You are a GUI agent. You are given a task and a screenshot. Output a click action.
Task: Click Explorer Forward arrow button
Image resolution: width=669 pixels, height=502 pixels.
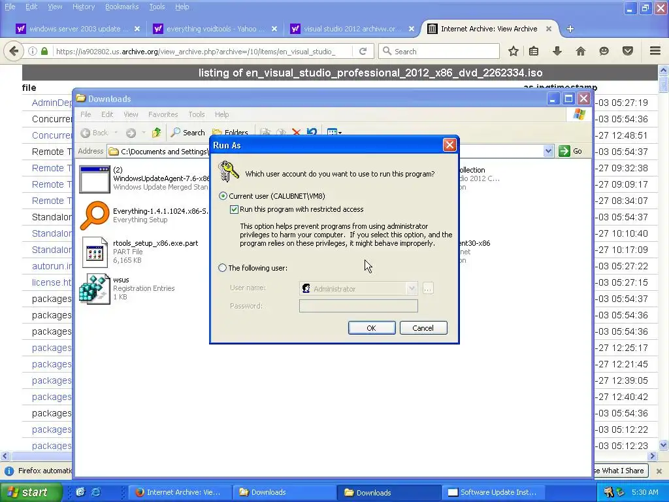coord(131,133)
